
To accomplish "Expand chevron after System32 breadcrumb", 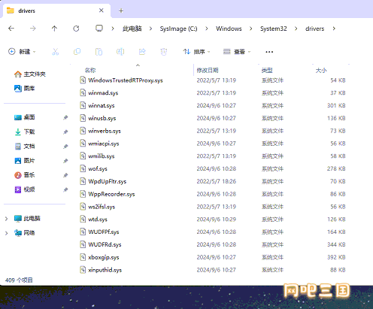I will [x=296, y=29].
